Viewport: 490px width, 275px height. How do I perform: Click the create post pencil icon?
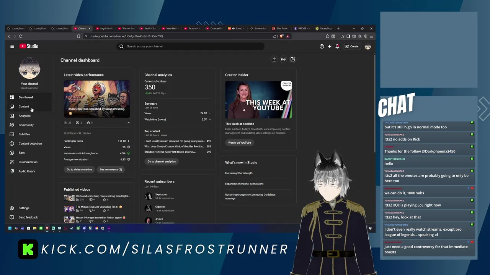pos(292,59)
